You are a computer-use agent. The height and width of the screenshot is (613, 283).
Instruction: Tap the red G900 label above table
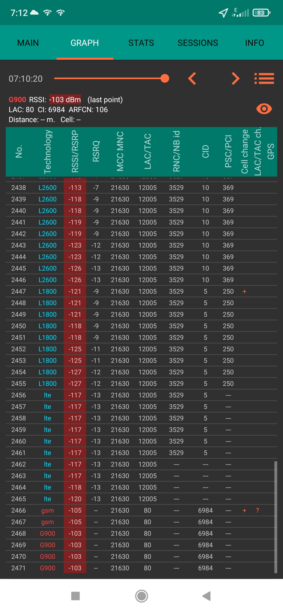17,100
